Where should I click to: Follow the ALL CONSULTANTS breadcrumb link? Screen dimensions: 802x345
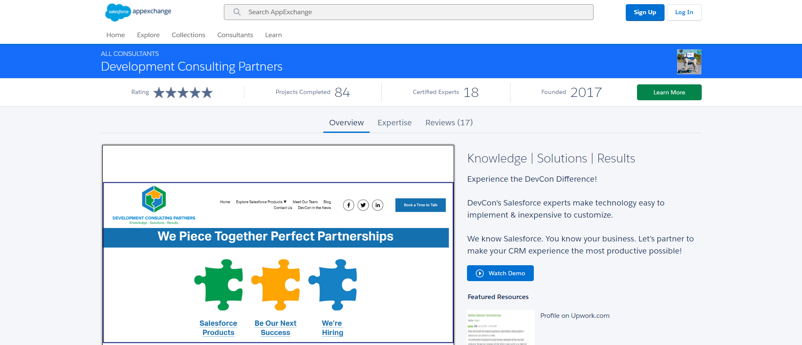pos(130,54)
